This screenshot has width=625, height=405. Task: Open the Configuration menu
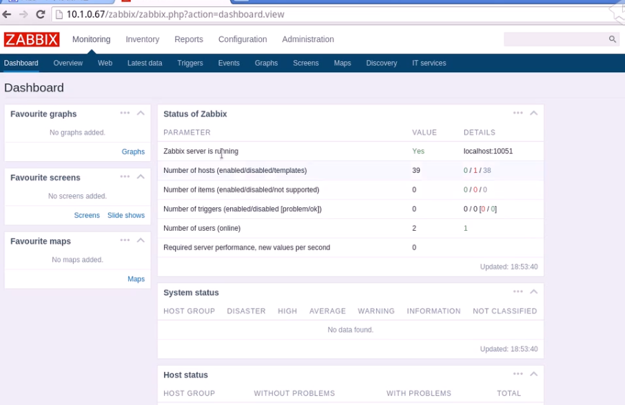tap(243, 39)
